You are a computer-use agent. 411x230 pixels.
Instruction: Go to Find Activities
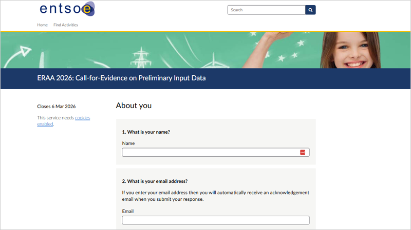pyautogui.click(x=66, y=25)
